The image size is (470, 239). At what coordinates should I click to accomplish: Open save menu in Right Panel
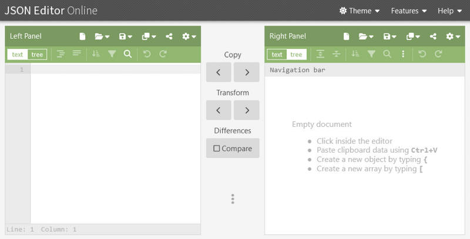[390, 36]
